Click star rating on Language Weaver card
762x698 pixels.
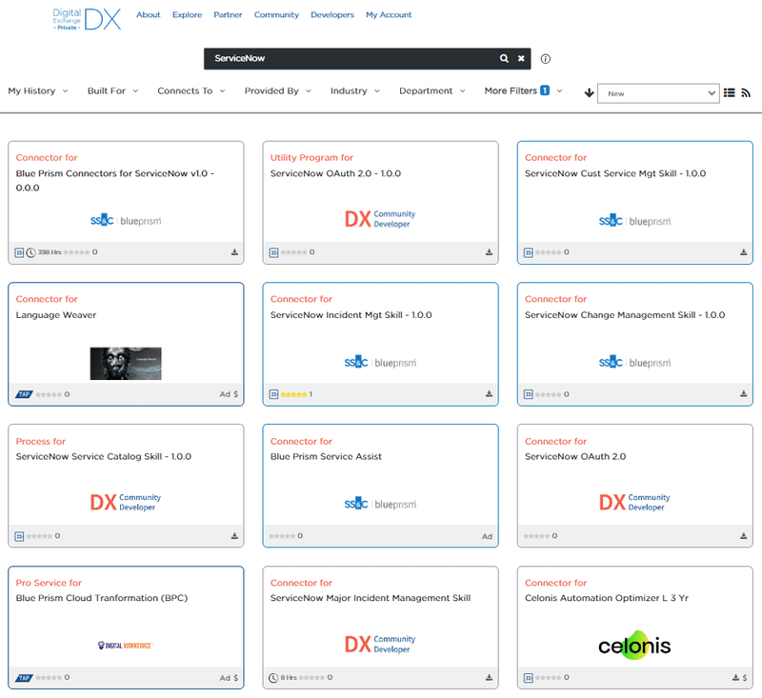(x=49, y=394)
